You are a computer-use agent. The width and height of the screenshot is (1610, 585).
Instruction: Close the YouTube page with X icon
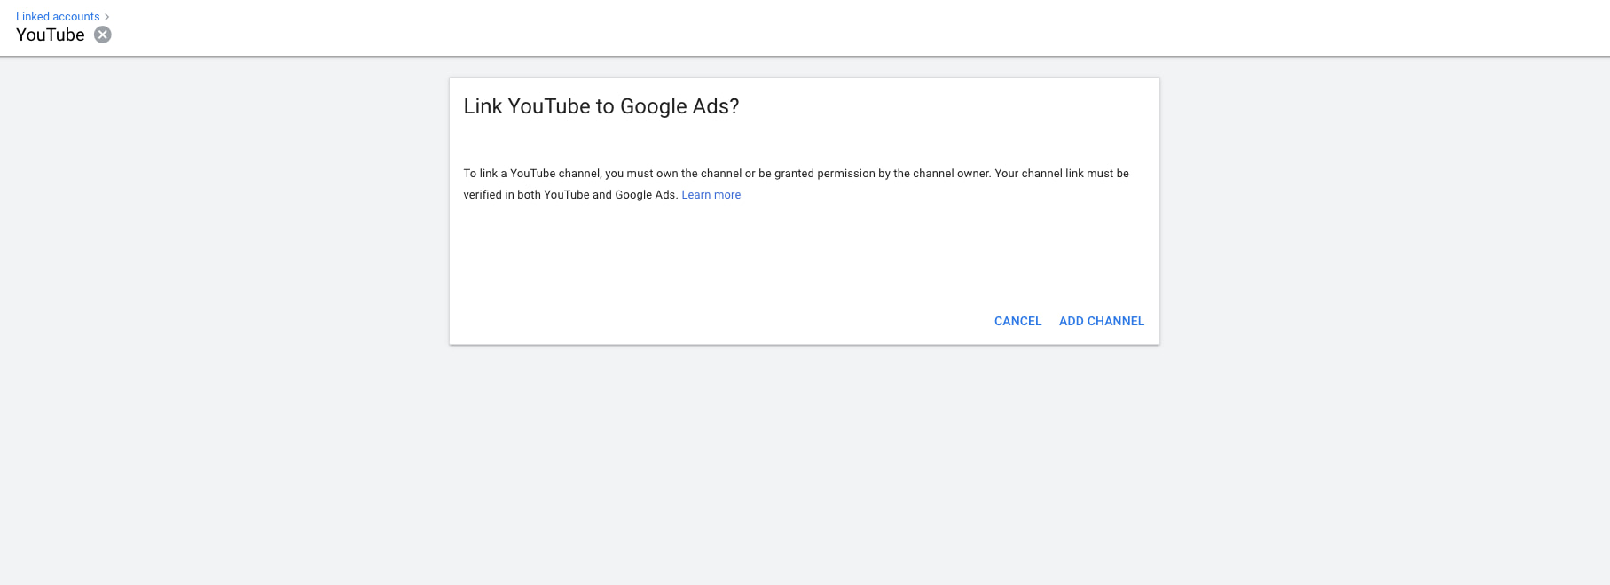point(103,35)
